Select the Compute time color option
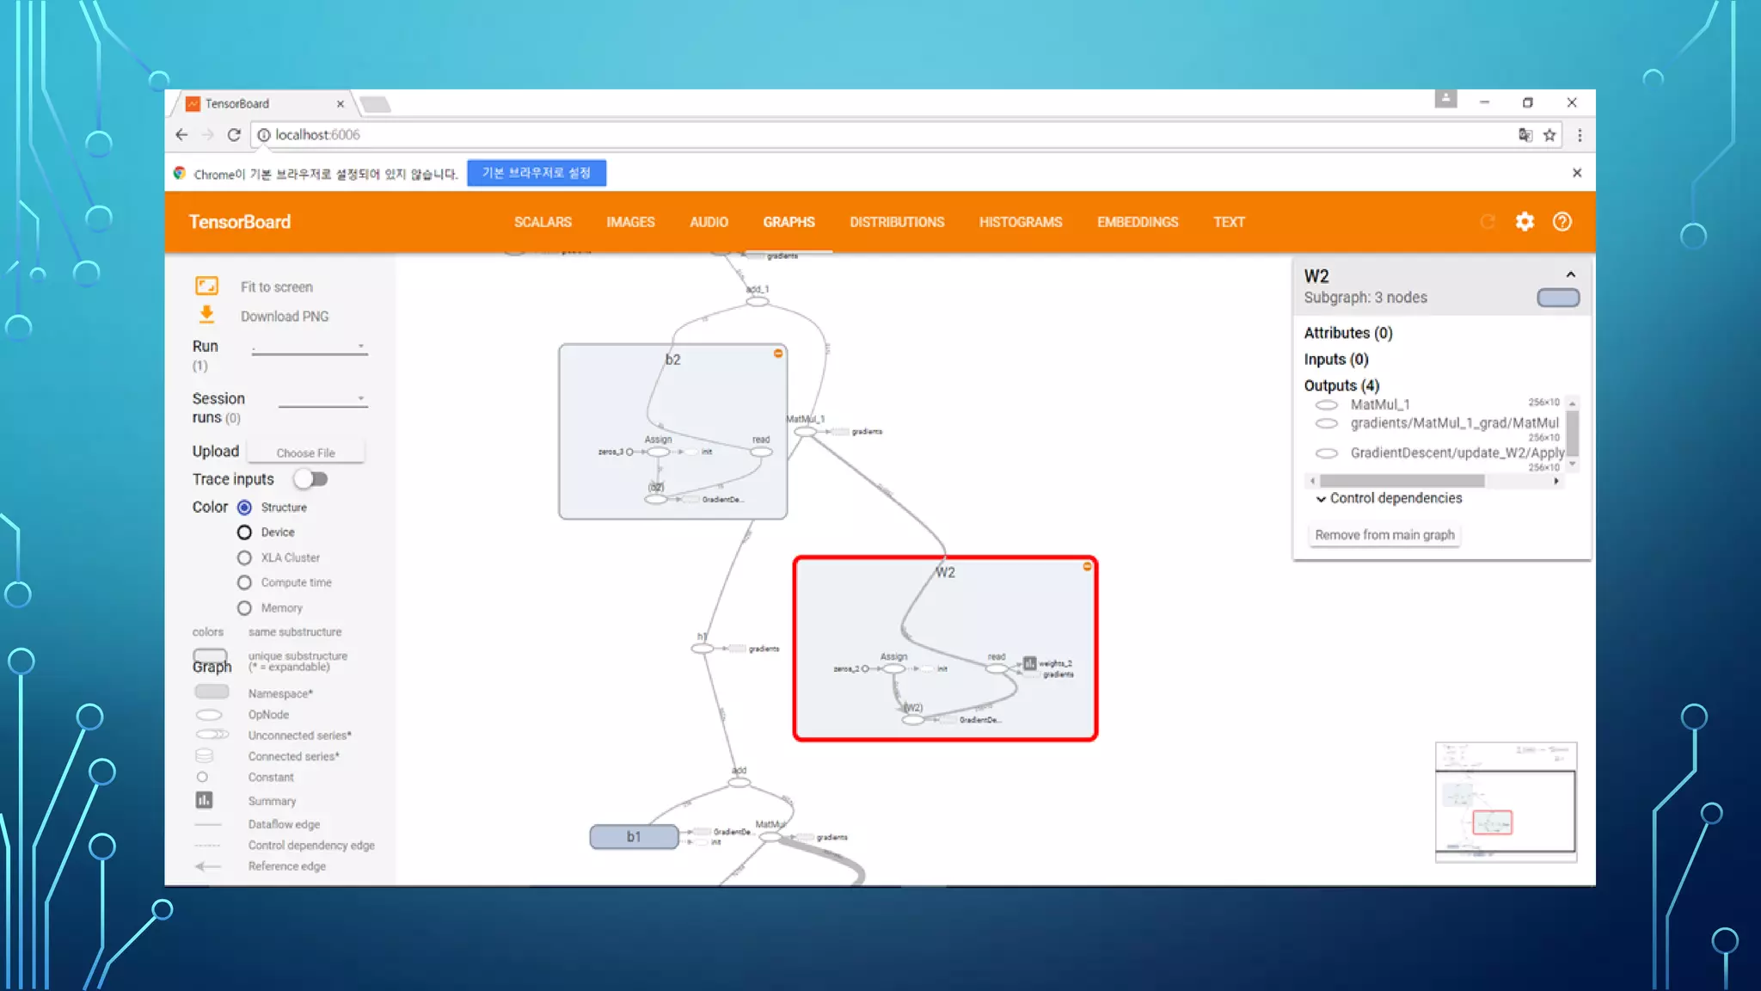 click(x=244, y=582)
